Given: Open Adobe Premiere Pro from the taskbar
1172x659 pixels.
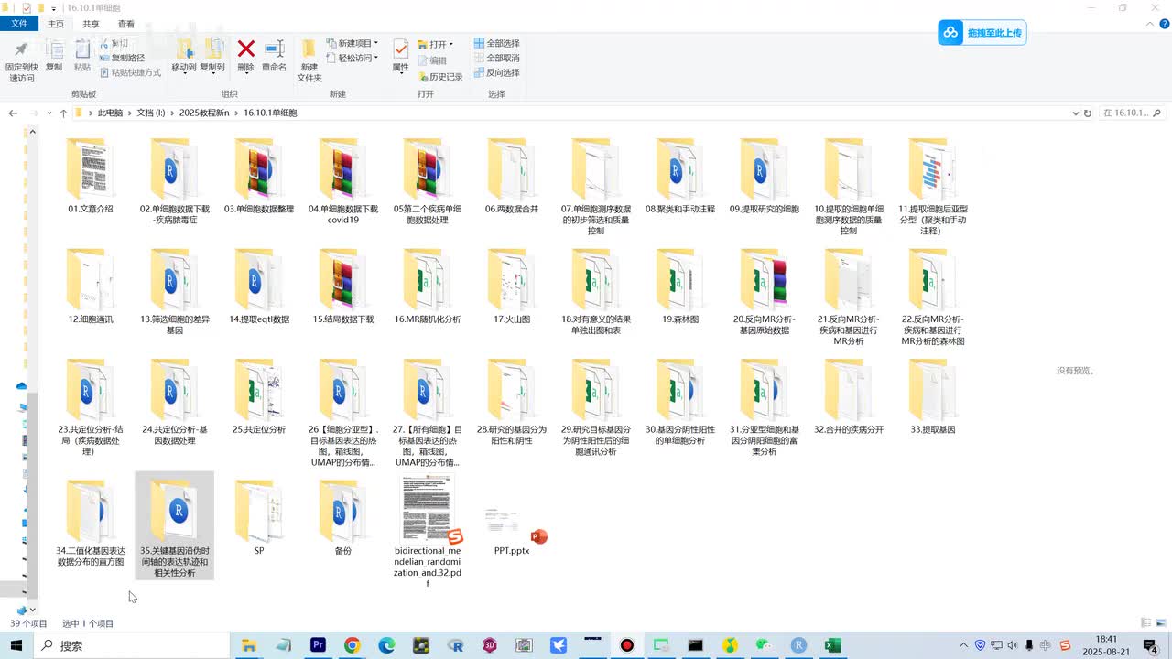Looking at the screenshot, I should (x=318, y=645).
